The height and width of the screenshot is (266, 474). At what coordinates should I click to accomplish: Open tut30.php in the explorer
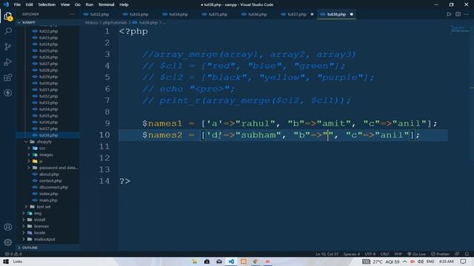pos(48,83)
